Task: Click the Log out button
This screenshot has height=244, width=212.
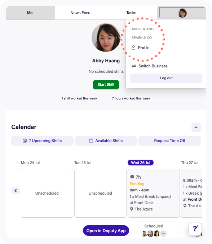Action: [x=166, y=78]
